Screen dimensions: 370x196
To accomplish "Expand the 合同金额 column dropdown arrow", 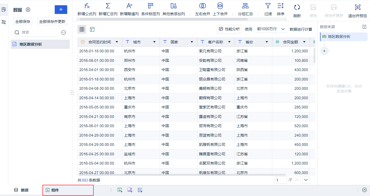I will (x=304, y=42).
